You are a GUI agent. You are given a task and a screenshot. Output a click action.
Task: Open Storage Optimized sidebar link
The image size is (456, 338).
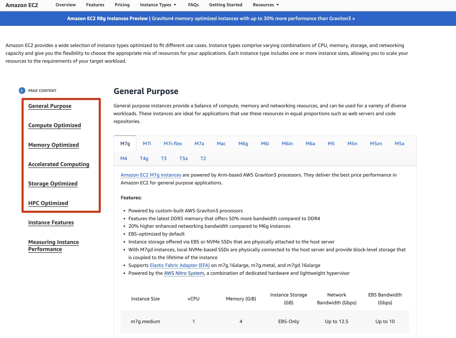click(x=53, y=184)
